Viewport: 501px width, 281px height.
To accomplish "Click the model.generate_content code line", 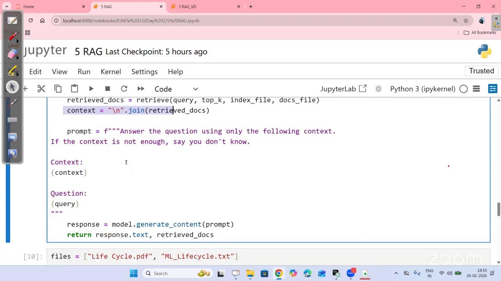I will pyautogui.click(x=150, y=224).
